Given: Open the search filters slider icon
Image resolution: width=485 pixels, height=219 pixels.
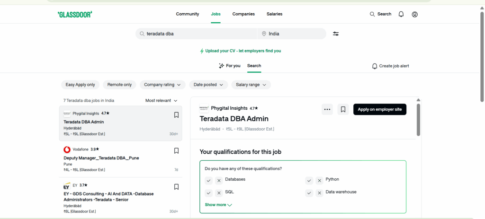Looking at the screenshot, I should [x=336, y=34].
